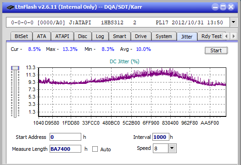This screenshot has height=165, width=241.
Task: Click the Start Address input field
Action: tap(65, 137)
